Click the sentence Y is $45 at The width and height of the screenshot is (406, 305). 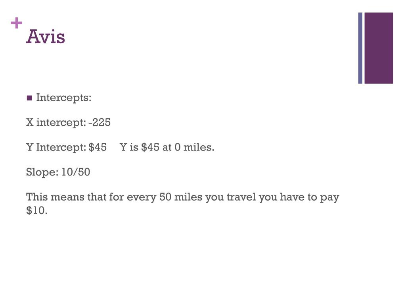click(x=145, y=147)
